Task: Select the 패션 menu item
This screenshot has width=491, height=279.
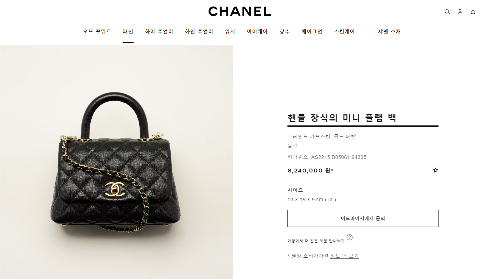Action: 128,31
